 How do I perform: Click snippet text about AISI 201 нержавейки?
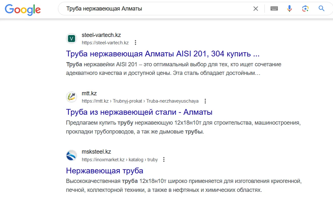click(173, 69)
